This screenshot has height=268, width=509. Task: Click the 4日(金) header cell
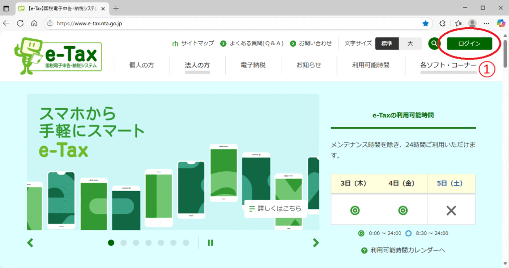403,184
